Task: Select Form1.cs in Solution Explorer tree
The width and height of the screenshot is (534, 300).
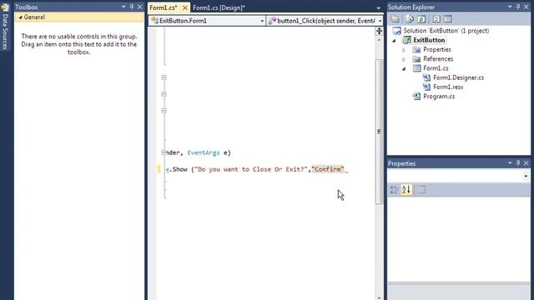Action: pos(436,68)
